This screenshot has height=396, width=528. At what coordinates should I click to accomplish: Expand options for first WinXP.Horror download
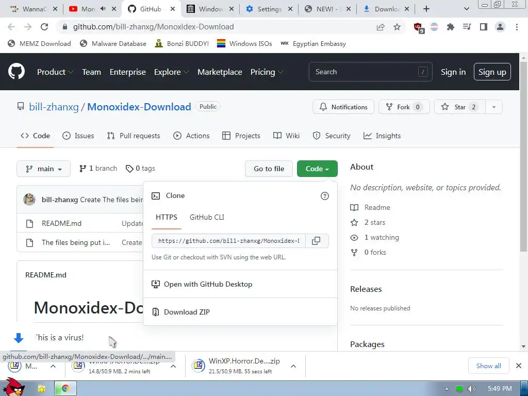[173, 366]
